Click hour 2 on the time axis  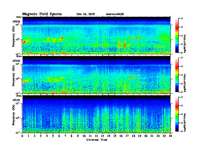(35, 136)
